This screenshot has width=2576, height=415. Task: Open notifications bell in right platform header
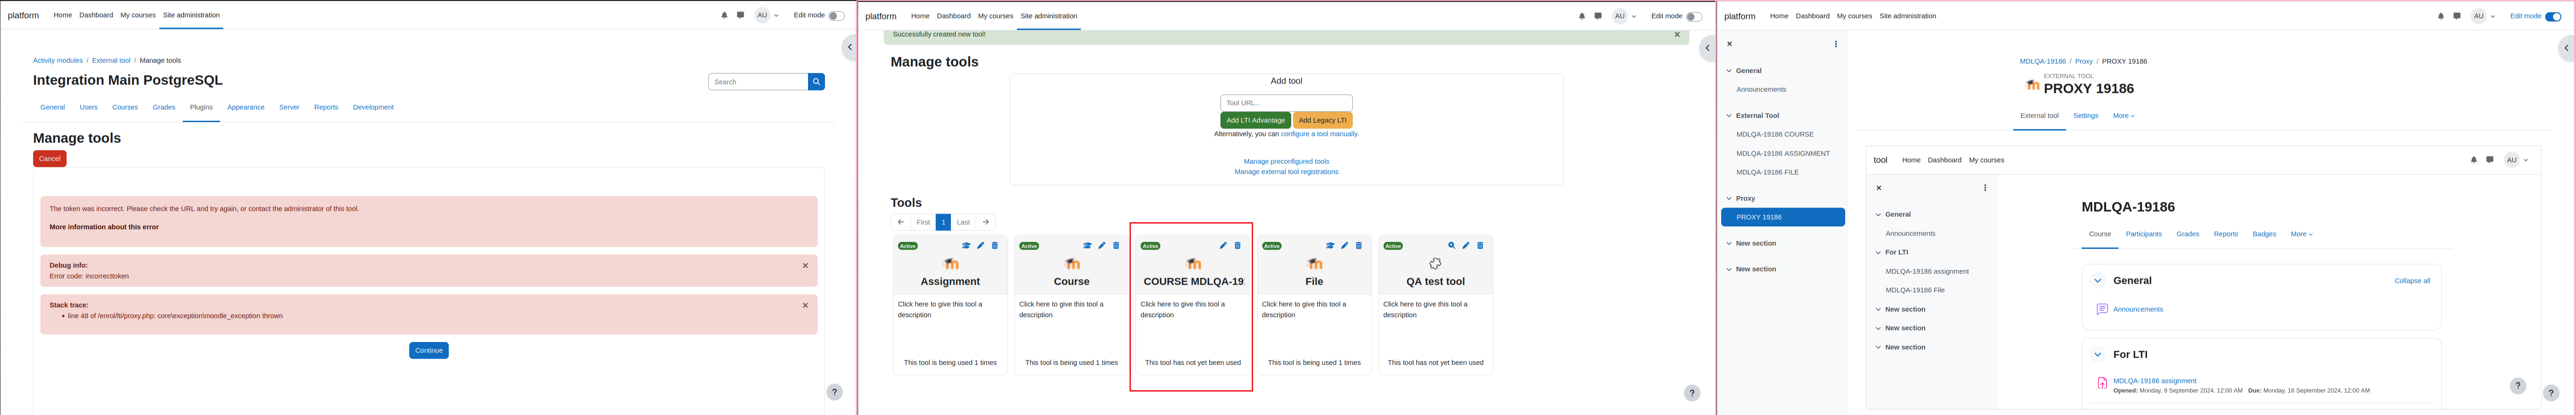point(2441,16)
